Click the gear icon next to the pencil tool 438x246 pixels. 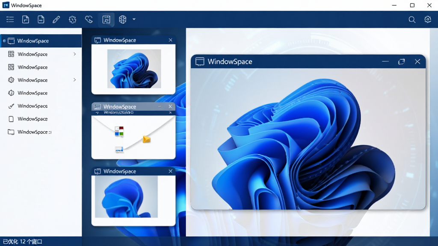[x=72, y=20]
